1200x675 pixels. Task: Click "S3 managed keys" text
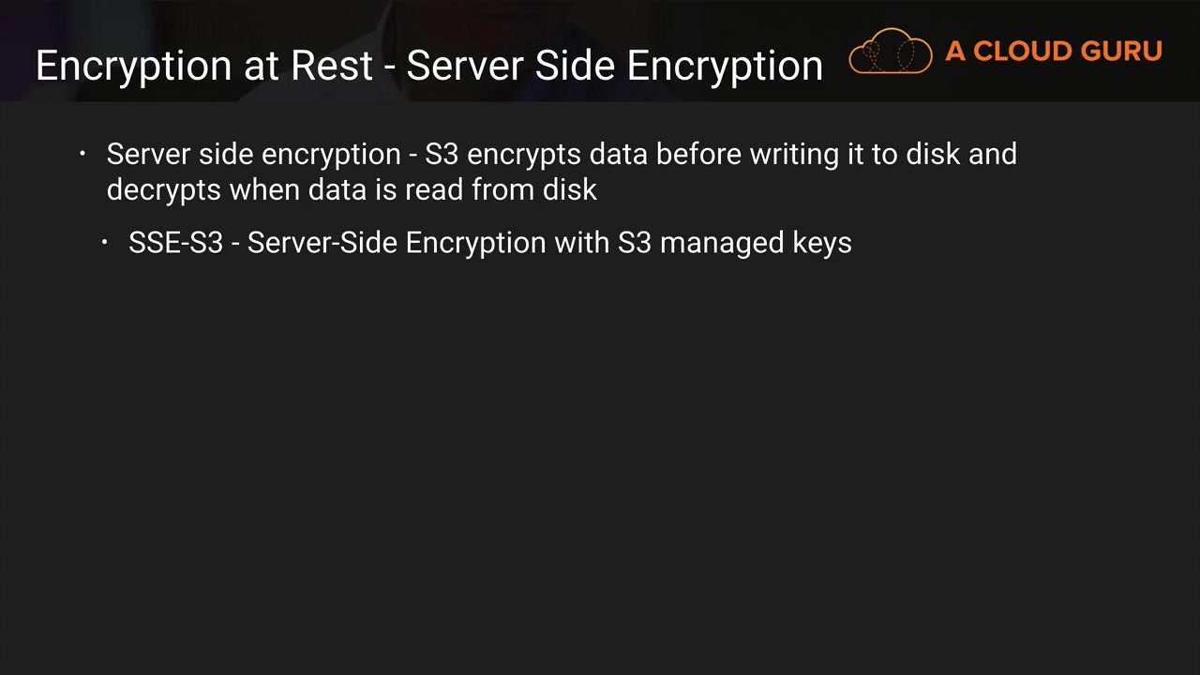pyautogui.click(x=734, y=243)
